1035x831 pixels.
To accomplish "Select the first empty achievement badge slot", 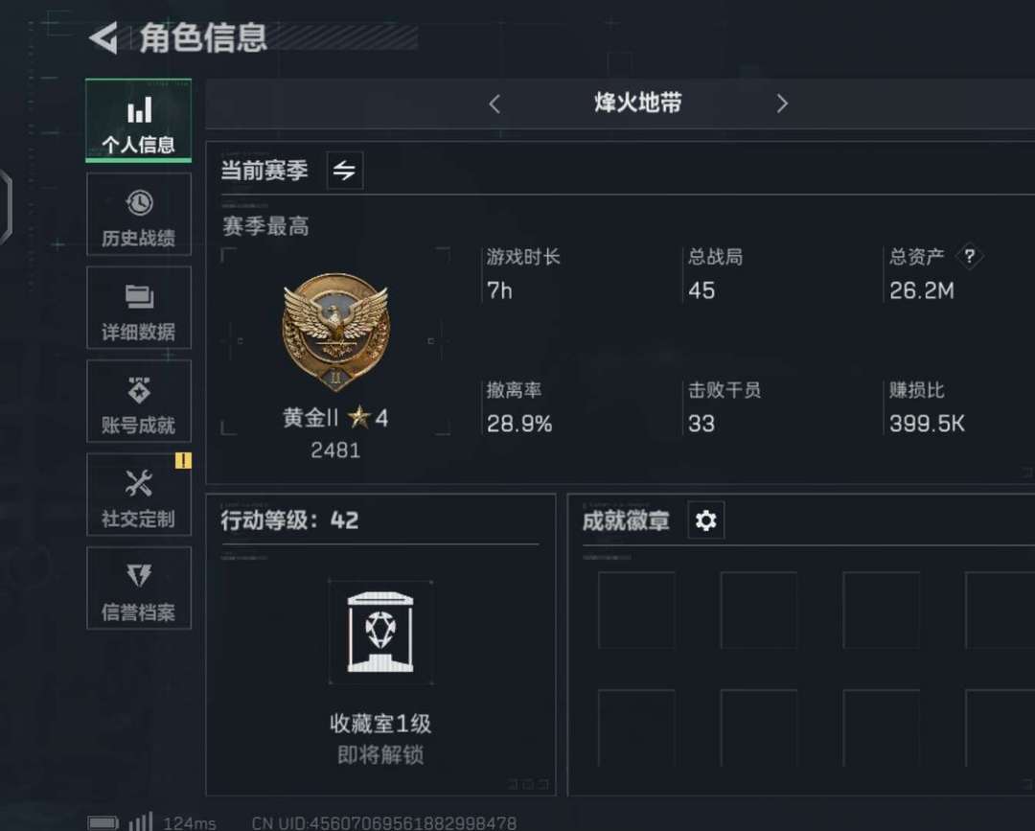I will point(636,610).
